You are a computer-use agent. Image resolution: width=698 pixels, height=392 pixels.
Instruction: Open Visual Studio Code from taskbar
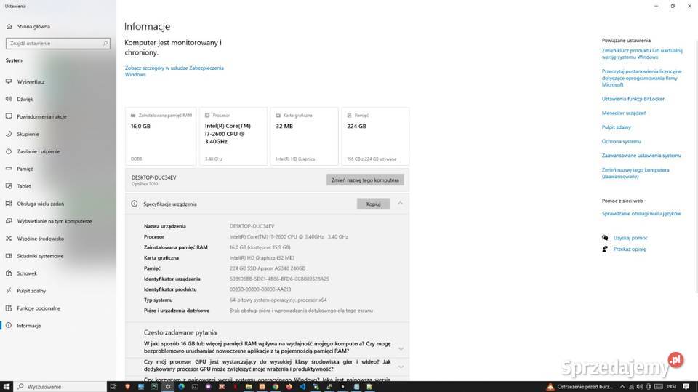click(302, 387)
